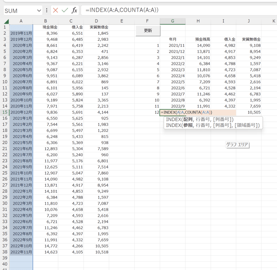Select row 15 header

5,112
